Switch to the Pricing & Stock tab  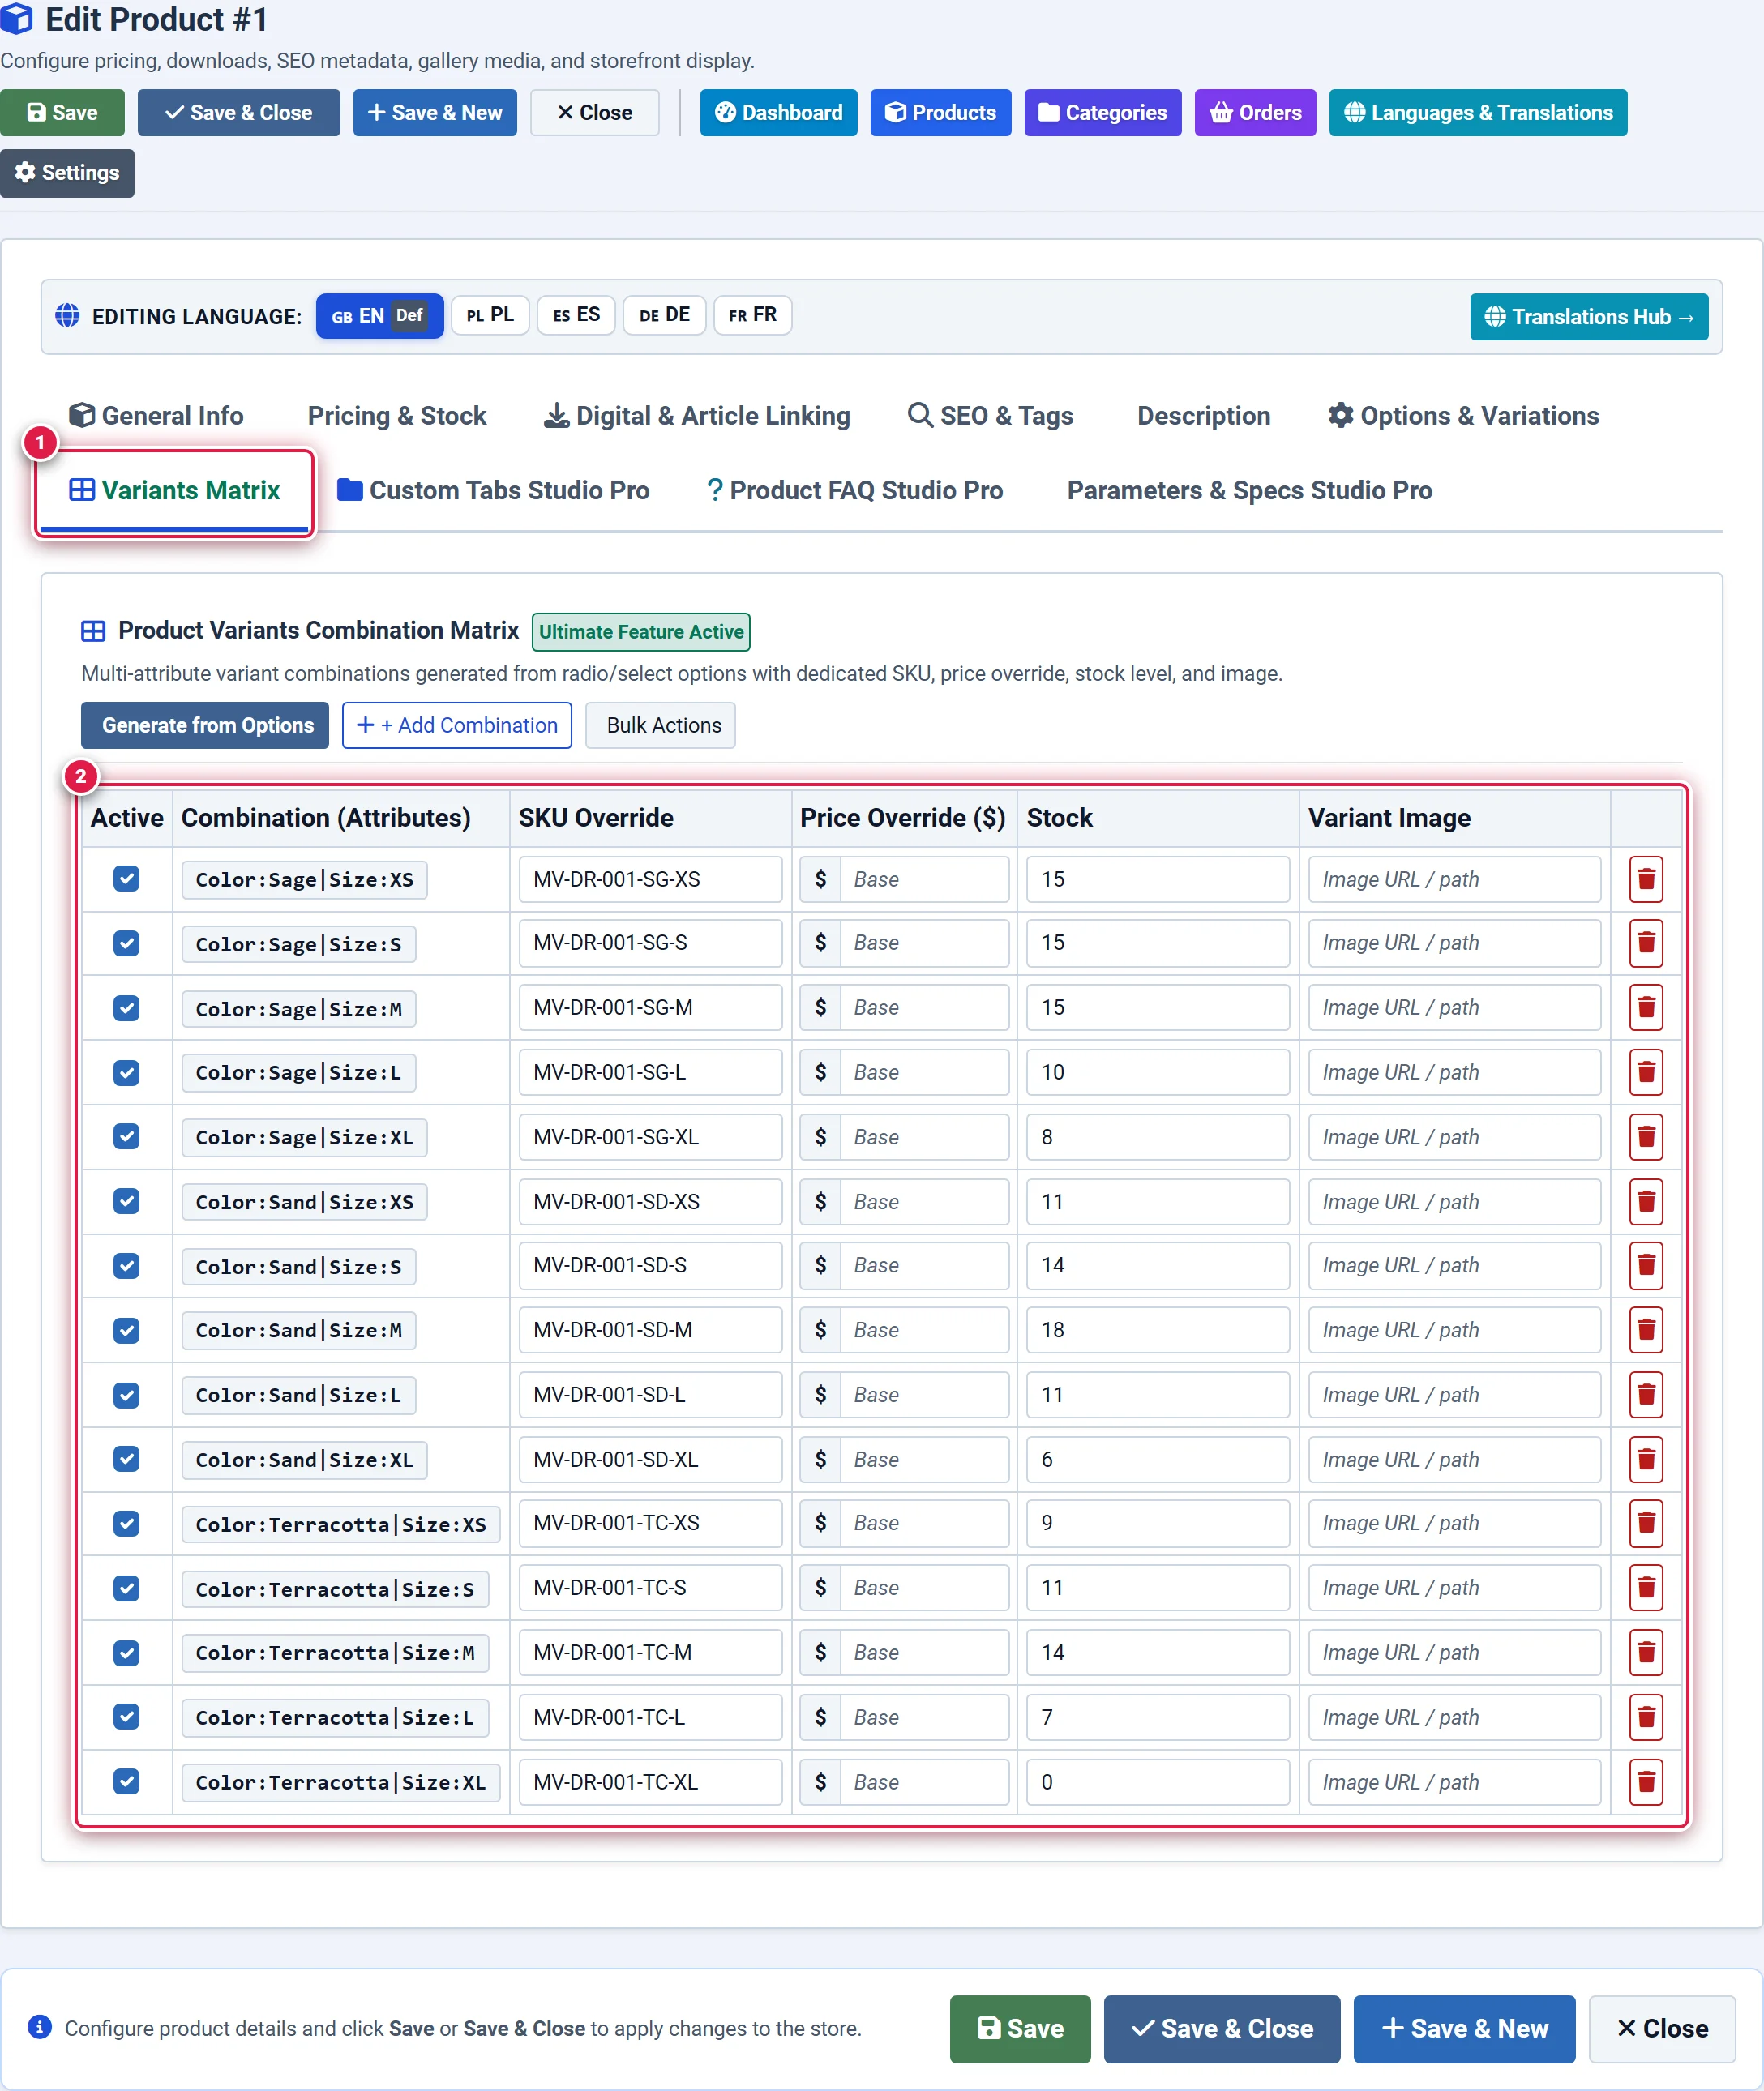(397, 416)
